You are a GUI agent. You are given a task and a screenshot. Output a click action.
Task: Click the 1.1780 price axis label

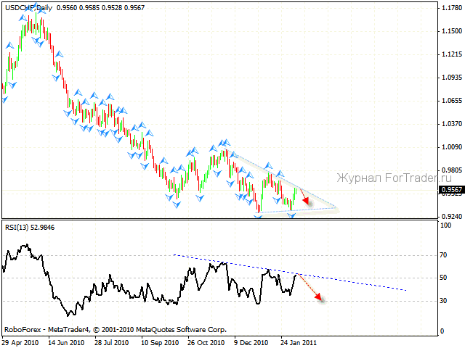(450, 8)
